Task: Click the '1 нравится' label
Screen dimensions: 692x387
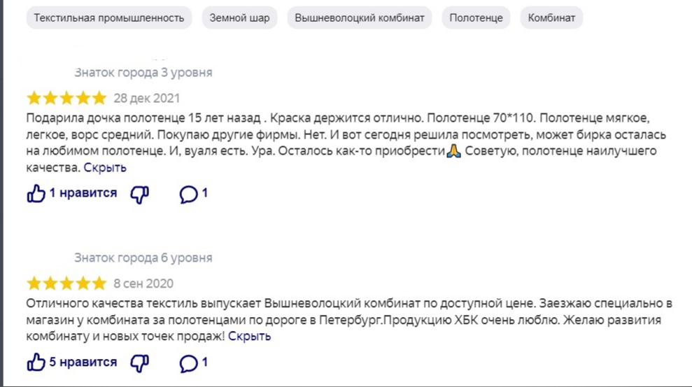Action: pos(83,193)
